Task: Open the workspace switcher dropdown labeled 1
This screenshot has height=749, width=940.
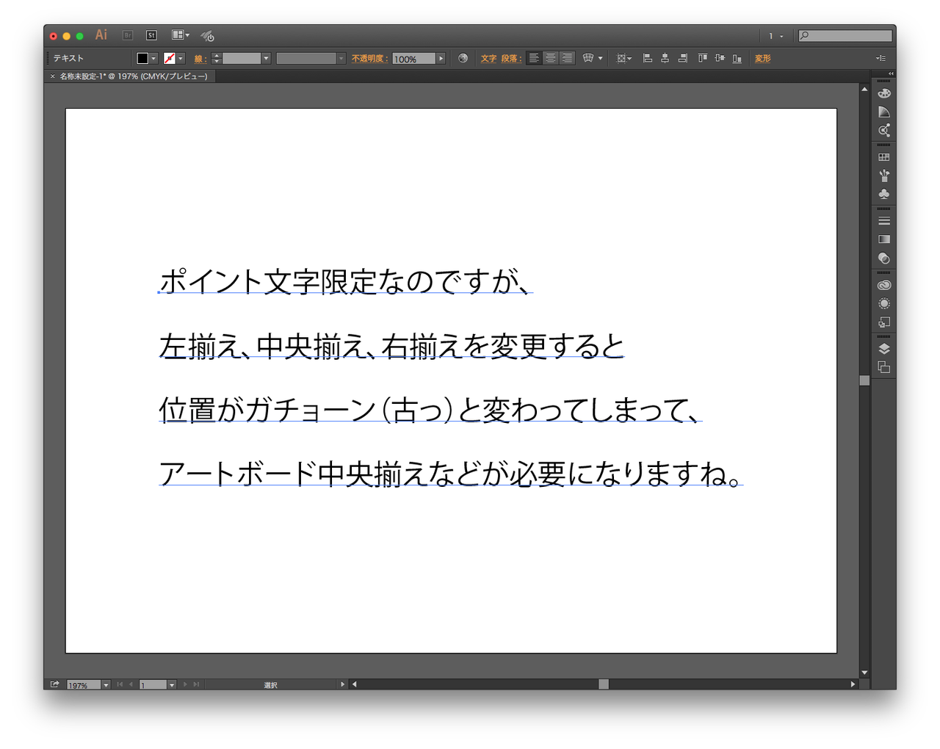Action: (x=775, y=35)
